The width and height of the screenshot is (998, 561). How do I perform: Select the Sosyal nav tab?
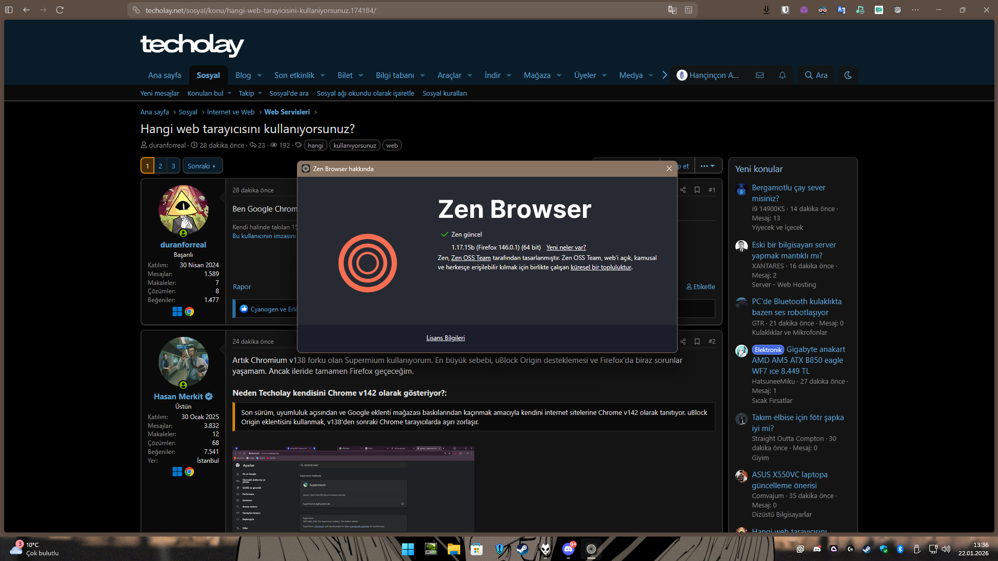click(208, 75)
